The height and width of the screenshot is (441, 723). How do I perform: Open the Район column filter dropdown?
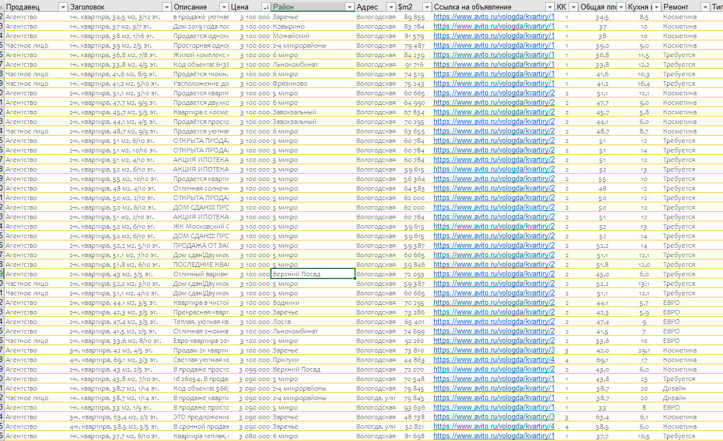pos(350,7)
